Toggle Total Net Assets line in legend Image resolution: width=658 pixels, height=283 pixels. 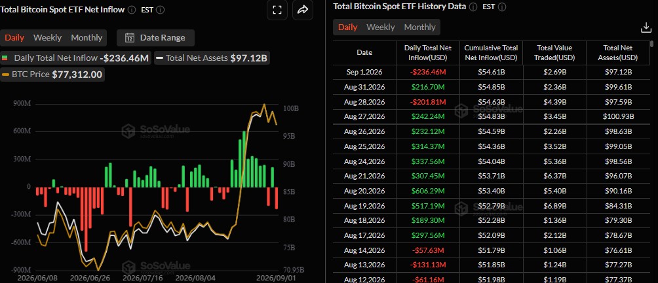(212, 58)
